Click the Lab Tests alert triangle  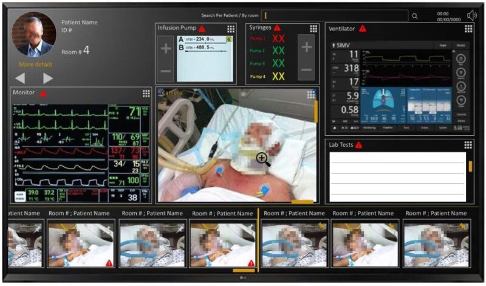click(358, 145)
